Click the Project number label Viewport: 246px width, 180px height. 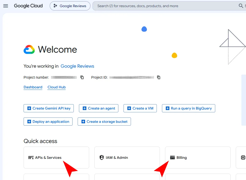tap(36, 77)
